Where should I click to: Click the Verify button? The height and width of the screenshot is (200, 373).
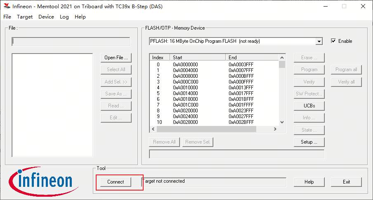(309, 82)
